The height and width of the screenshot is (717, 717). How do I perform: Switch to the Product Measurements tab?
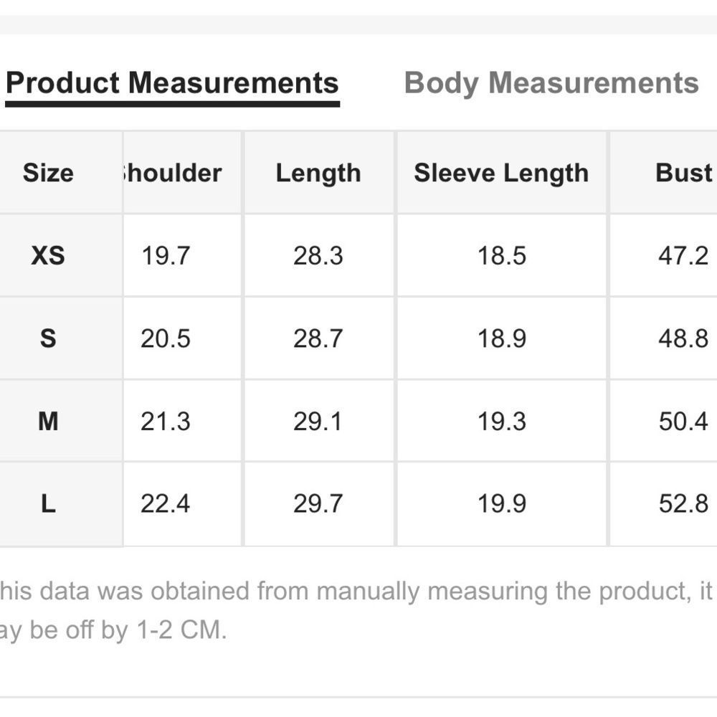tap(172, 83)
